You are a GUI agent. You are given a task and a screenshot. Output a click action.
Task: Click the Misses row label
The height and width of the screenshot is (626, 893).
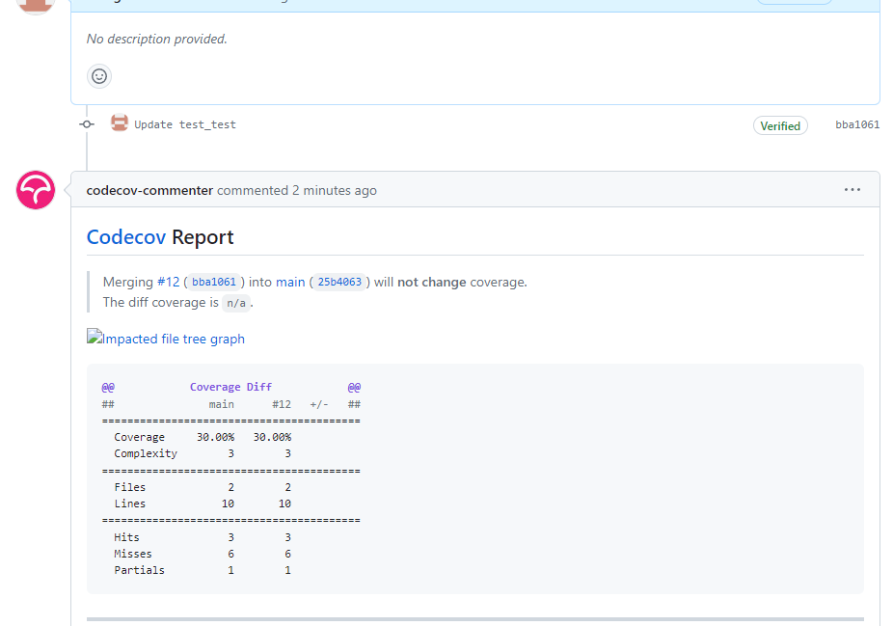click(x=133, y=554)
